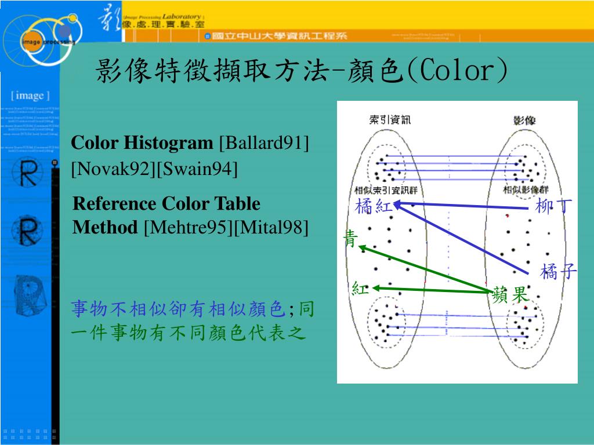Screen dimensions: 594x445
Task: Select the third 3D mesh R icon
Action: [31, 295]
